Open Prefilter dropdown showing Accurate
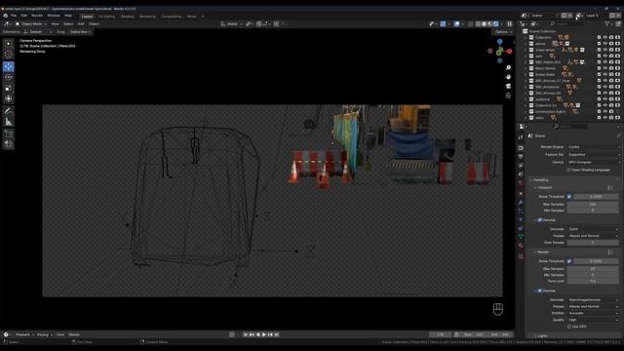Viewport: 624px width, 351px height. pos(594,313)
